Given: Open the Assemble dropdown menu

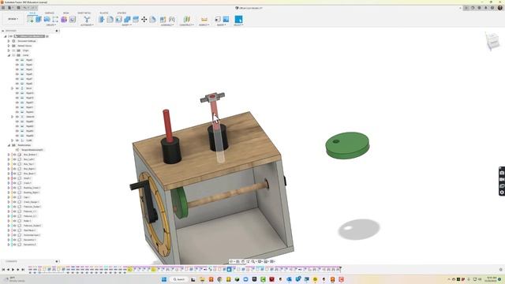Looking at the screenshot, I should pyautogui.click(x=167, y=24).
